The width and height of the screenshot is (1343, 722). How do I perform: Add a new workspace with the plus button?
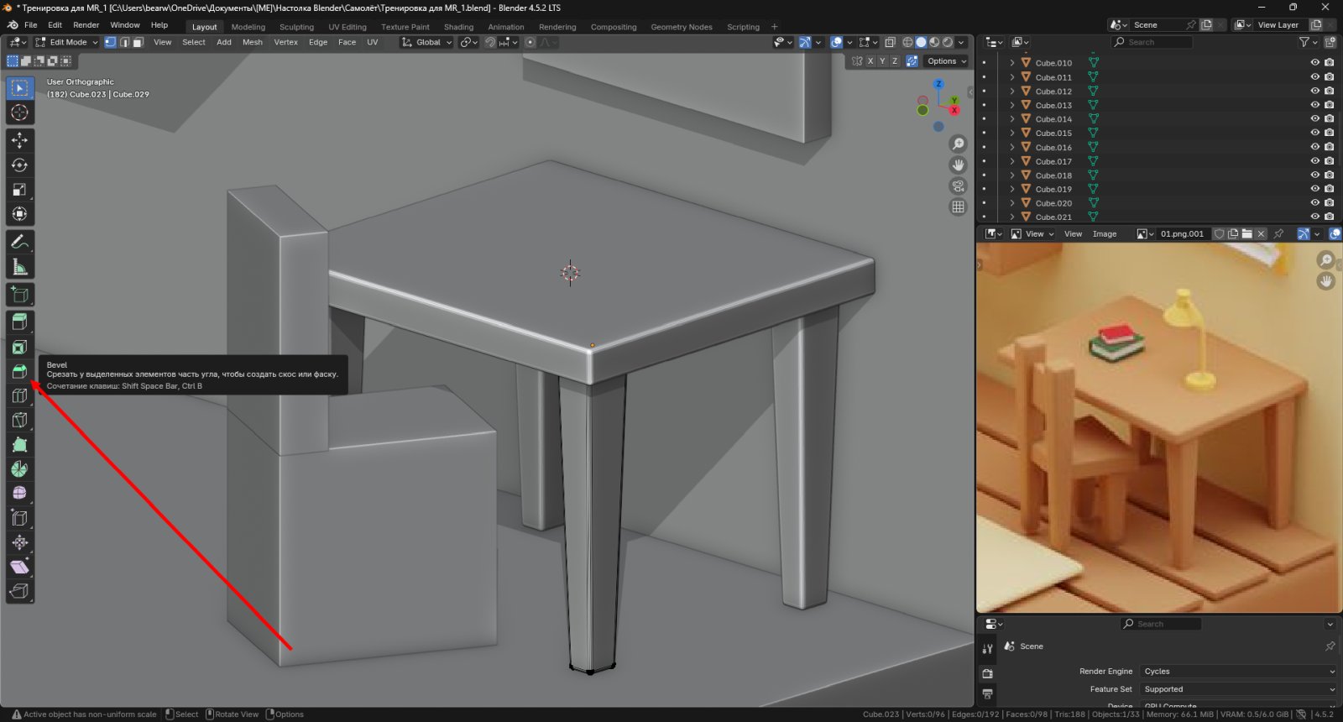click(774, 27)
